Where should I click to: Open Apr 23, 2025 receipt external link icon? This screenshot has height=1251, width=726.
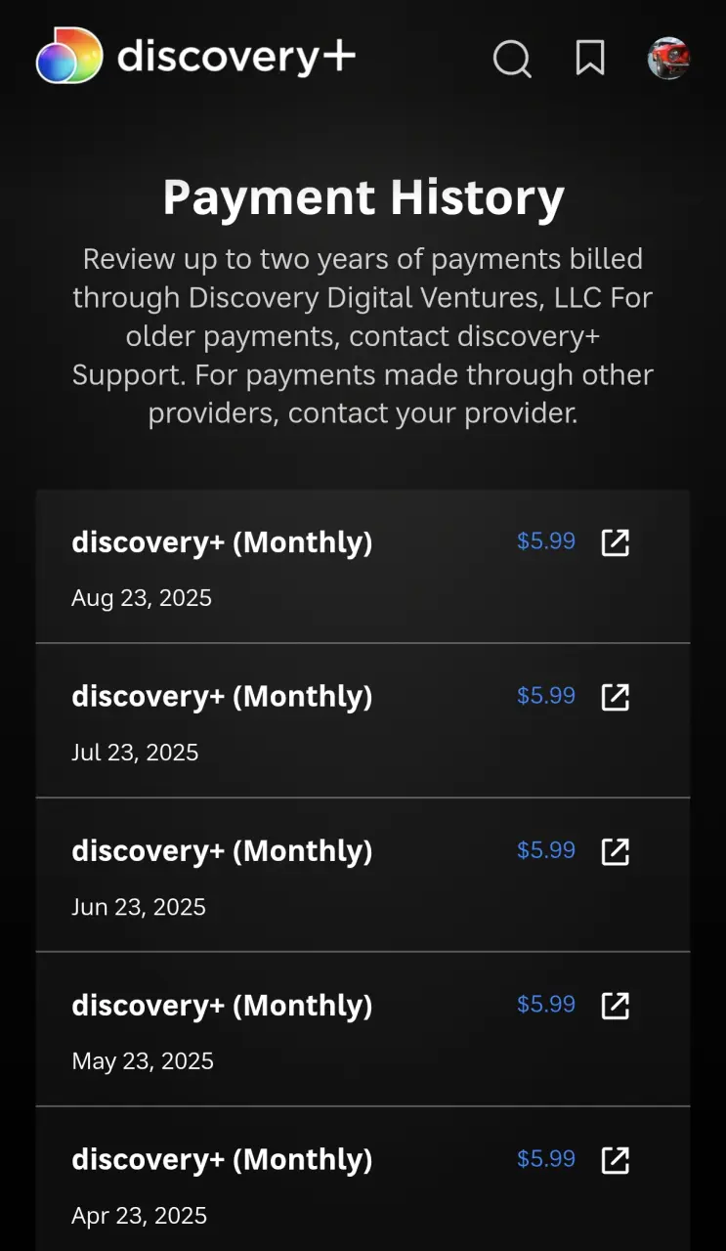click(615, 1160)
